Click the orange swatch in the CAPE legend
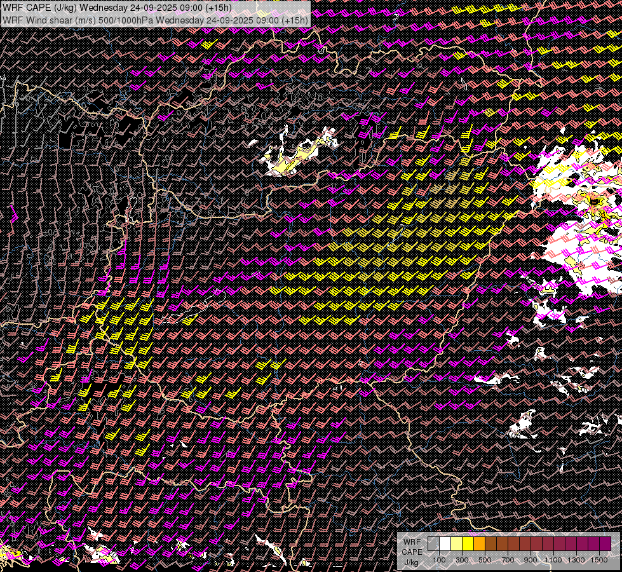622x572 pixels. point(479,544)
